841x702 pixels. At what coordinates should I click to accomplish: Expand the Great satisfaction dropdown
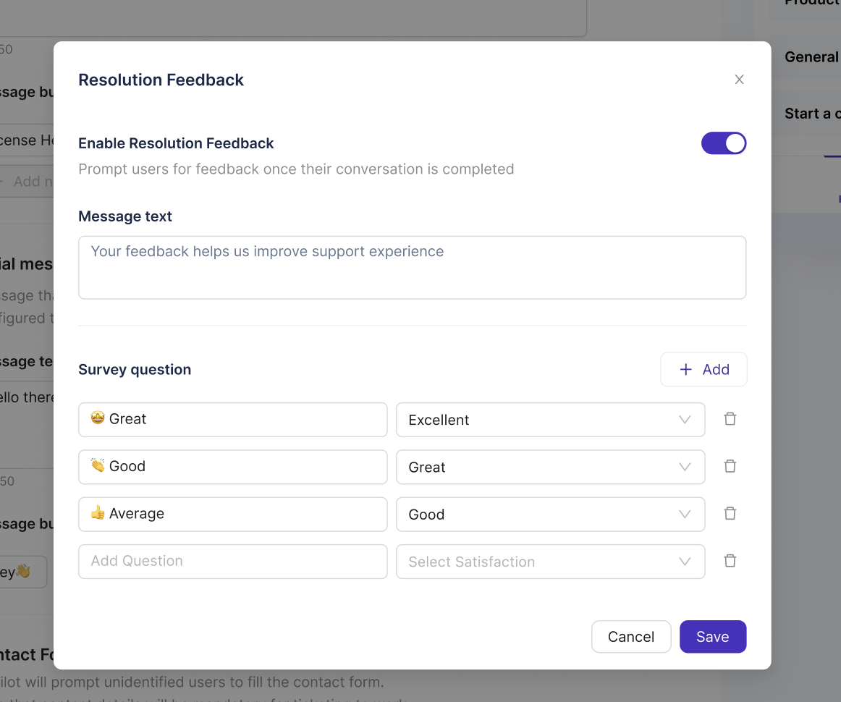pos(550,467)
